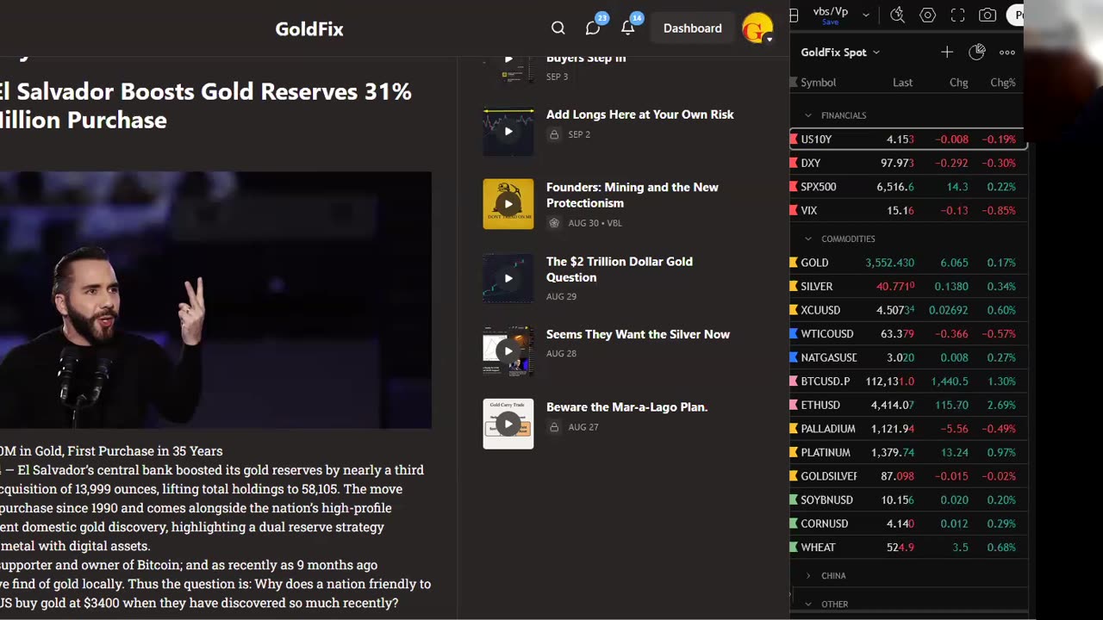
Task: Toggle the blue flag on WTICOUSD
Action: tap(794, 333)
